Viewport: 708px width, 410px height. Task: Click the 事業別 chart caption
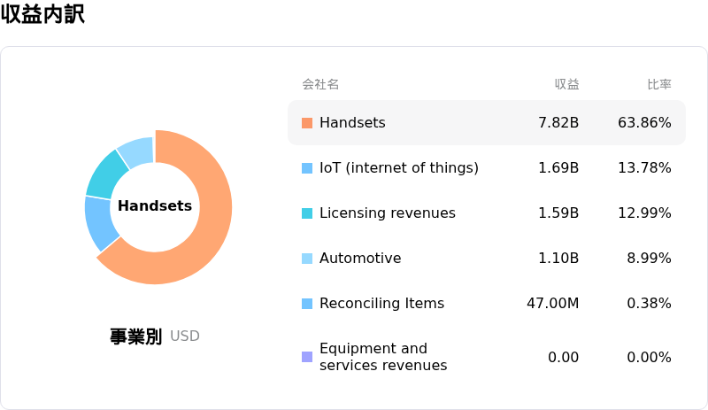(x=136, y=337)
